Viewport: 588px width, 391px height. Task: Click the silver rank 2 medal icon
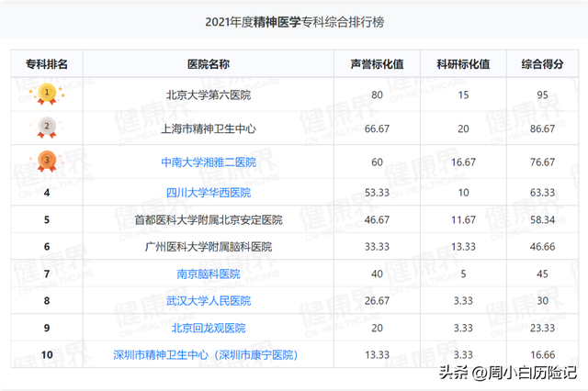47,128
